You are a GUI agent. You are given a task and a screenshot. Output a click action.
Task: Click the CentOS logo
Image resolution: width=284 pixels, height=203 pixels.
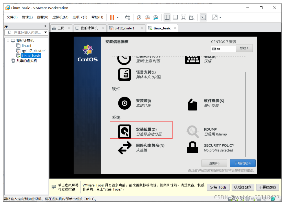click(x=88, y=53)
